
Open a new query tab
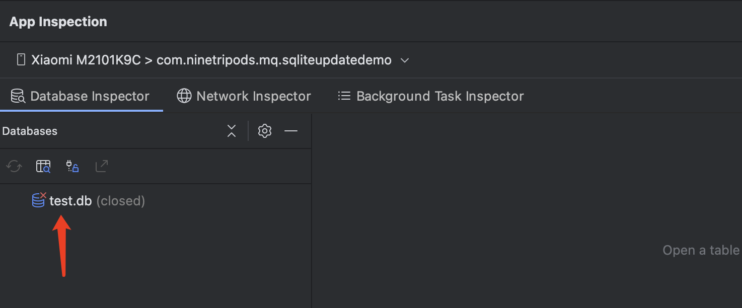point(43,166)
